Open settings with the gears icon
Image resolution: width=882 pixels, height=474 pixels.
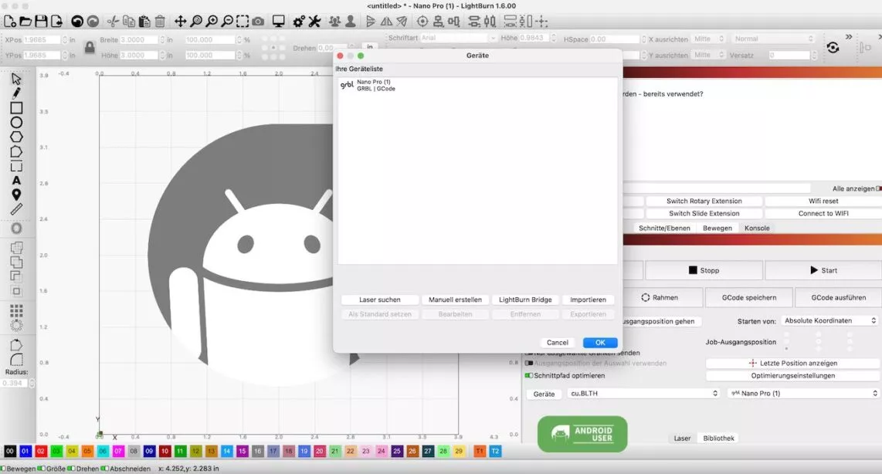point(299,22)
